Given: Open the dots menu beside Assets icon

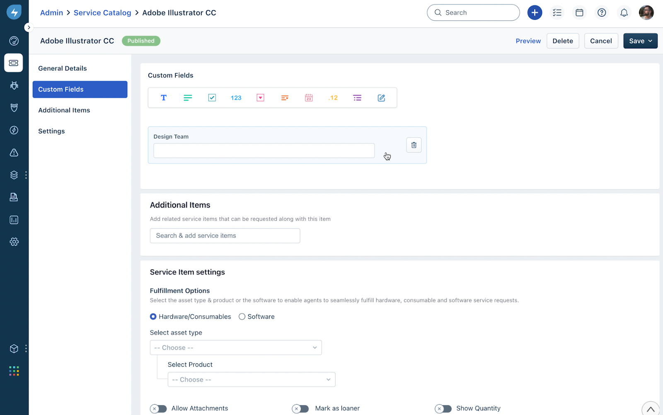Looking at the screenshot, I should tap(26, 175).
